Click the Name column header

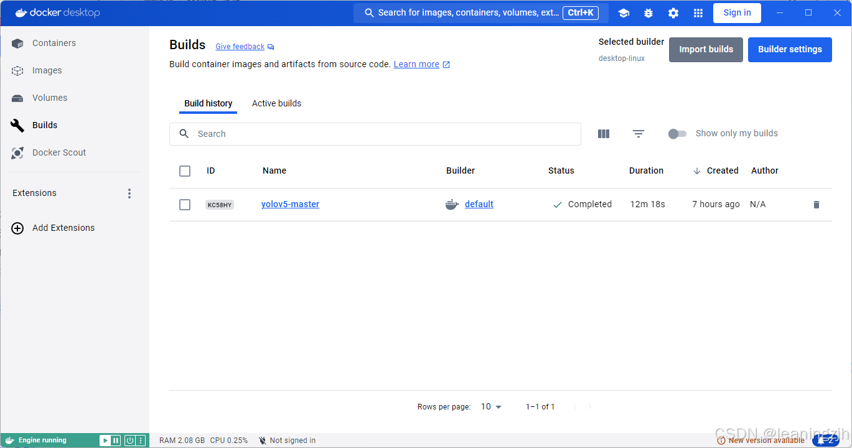coord(274,170)
